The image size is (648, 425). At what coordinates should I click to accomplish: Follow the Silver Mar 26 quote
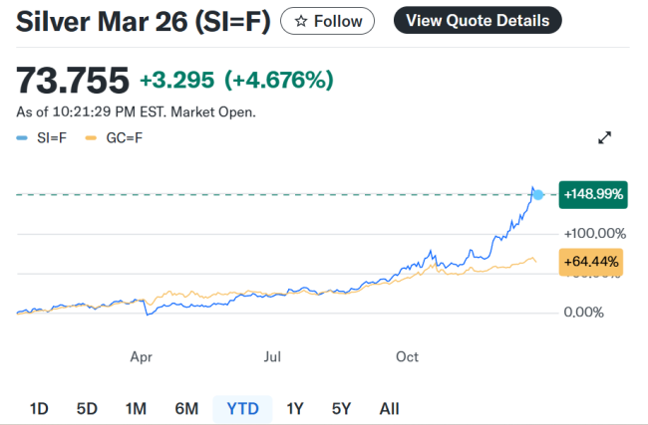pos(328,20)
